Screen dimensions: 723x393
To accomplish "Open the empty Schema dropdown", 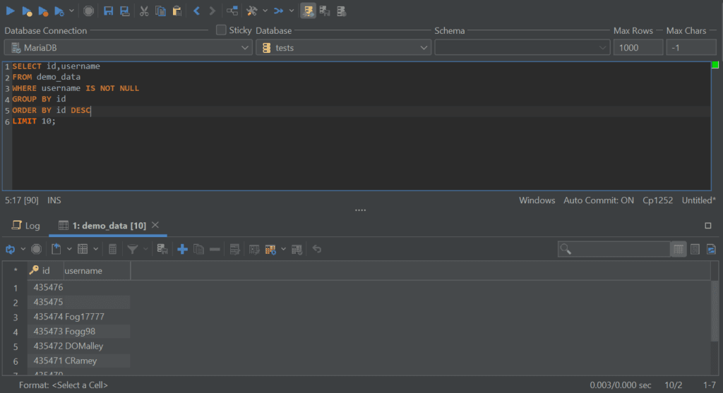I will [x=522, y=47].
